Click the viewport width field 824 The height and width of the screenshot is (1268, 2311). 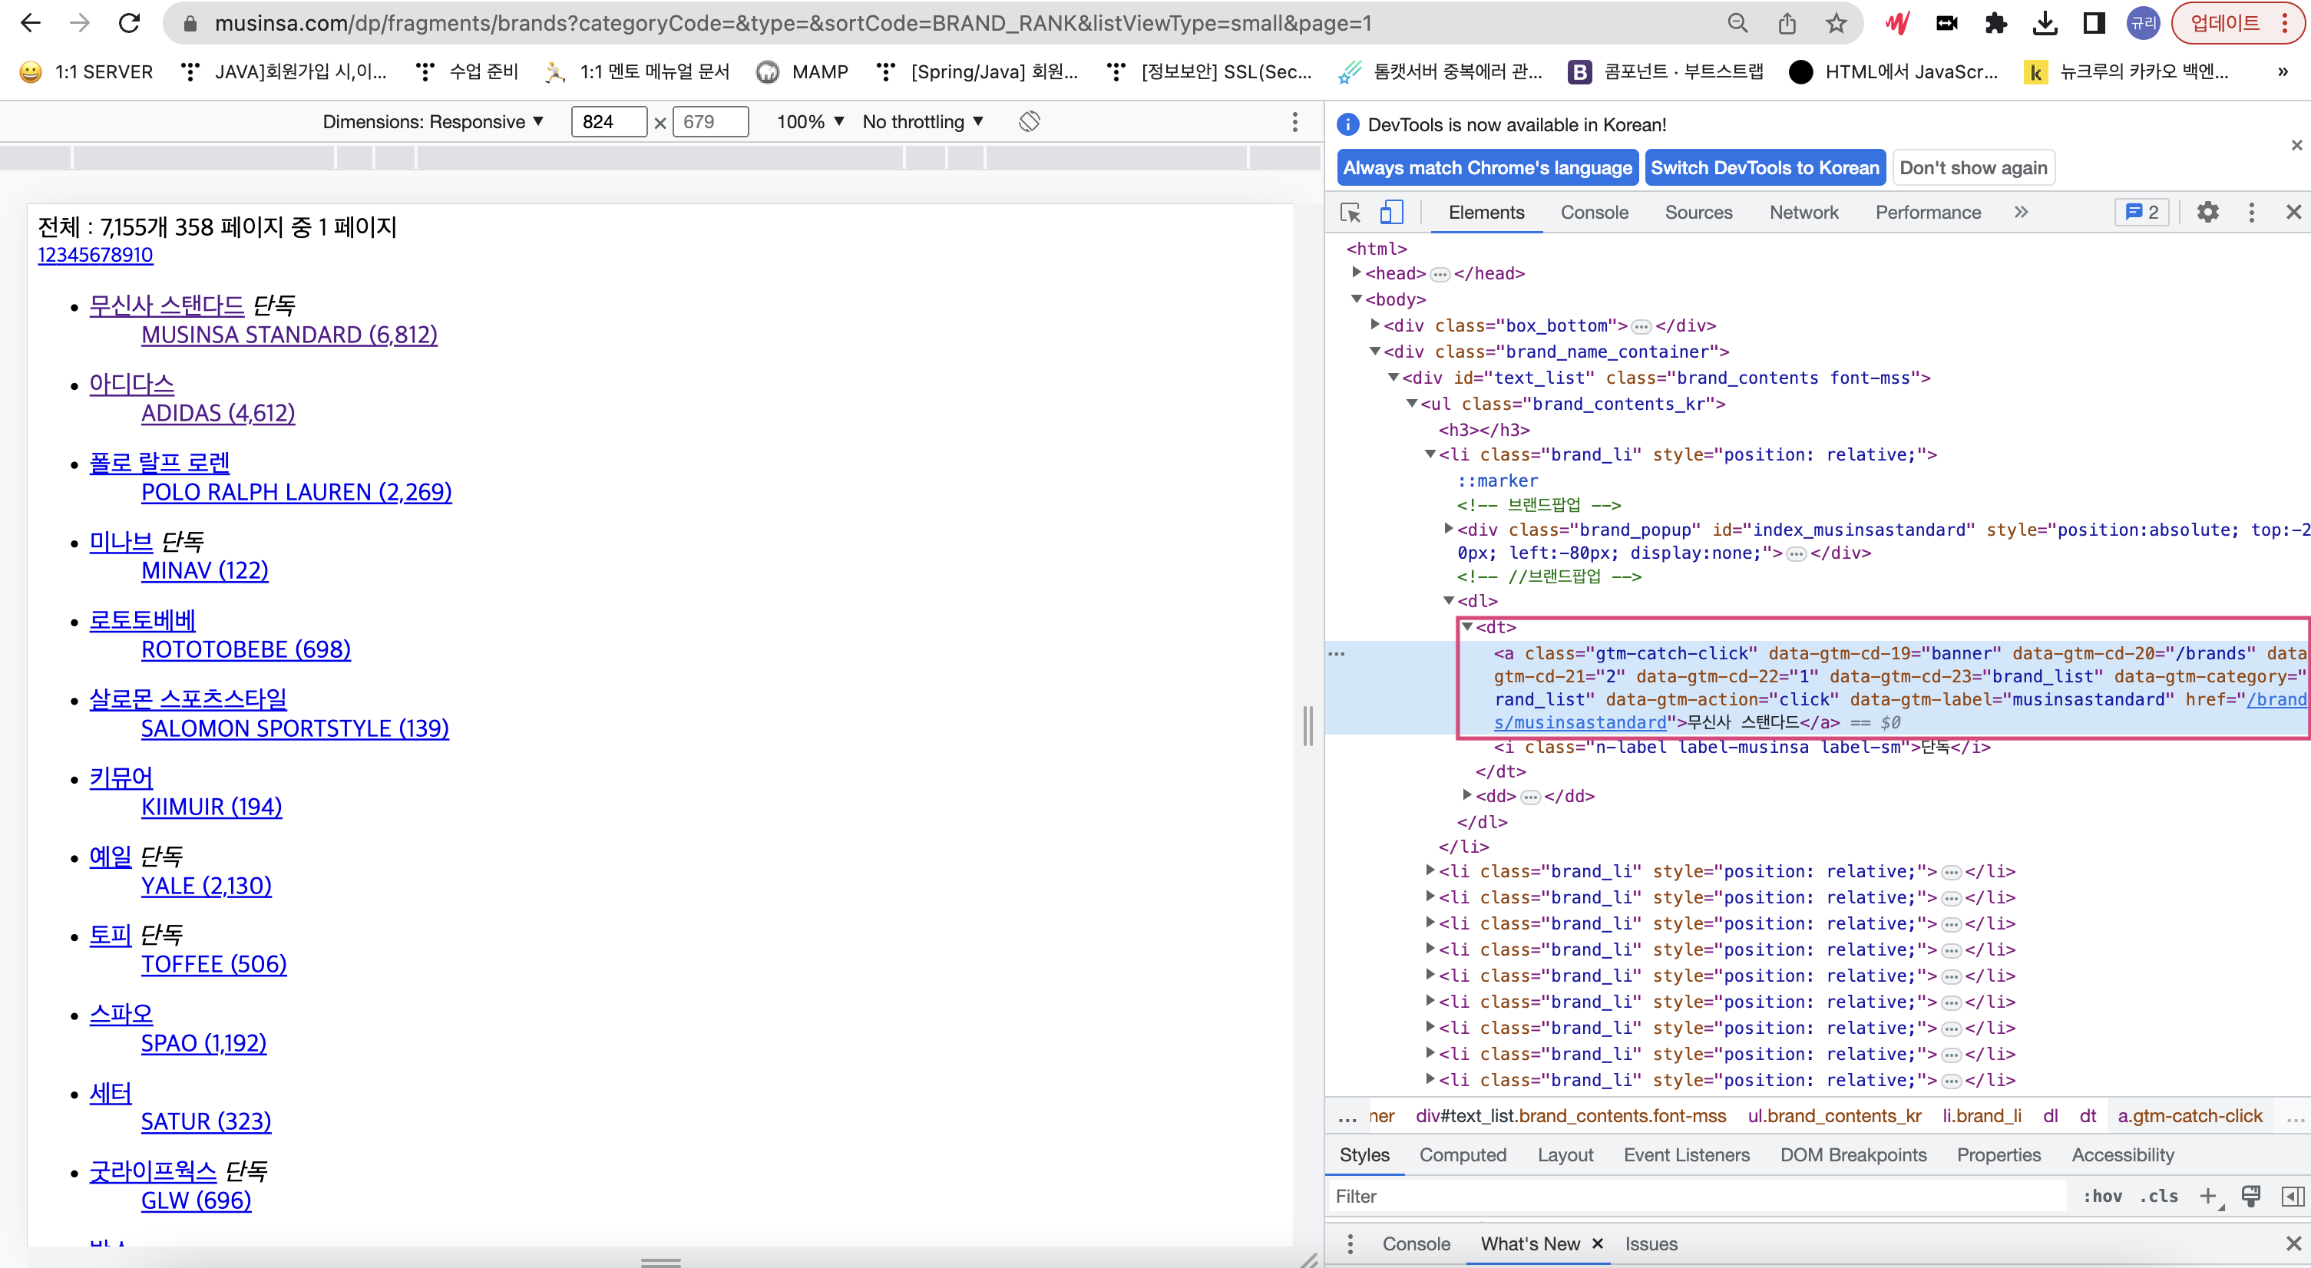(608, 121)
